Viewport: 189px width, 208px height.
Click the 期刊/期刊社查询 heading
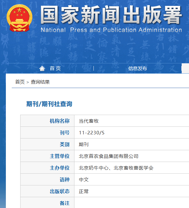click(x=49, y=104)
